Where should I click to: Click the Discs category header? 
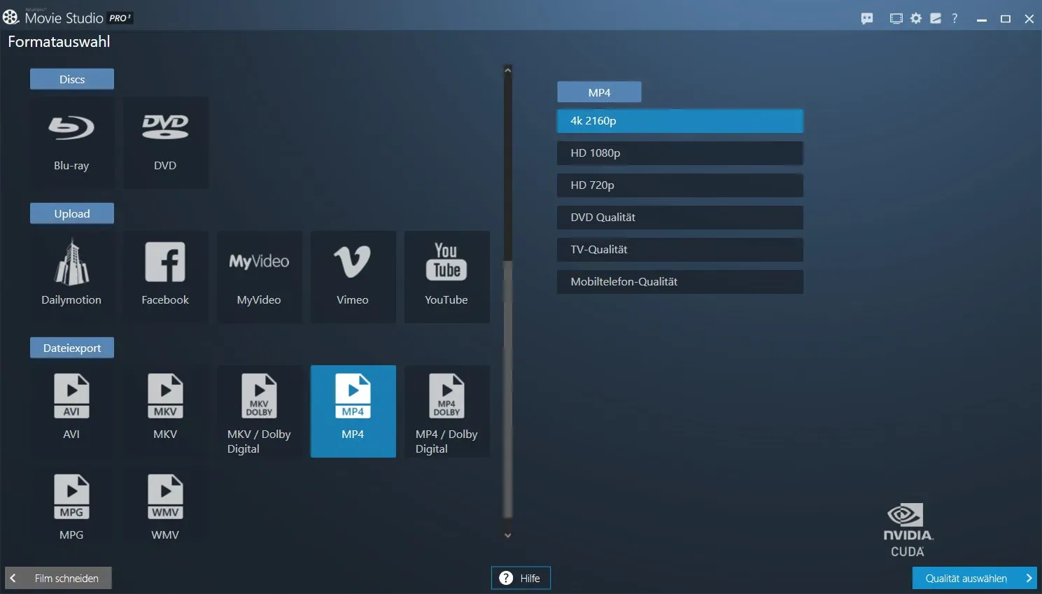point(72,79)
